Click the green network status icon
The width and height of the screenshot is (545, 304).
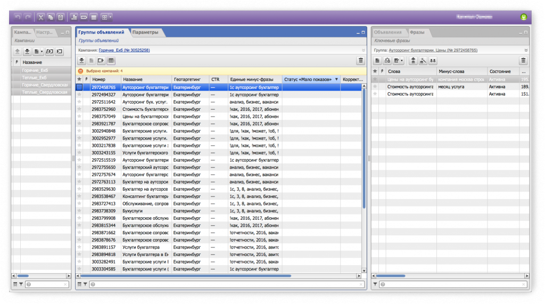(x=523, y=17)
